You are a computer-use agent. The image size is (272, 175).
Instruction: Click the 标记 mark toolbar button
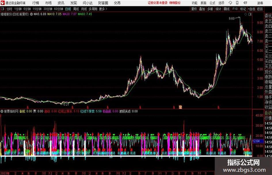tap(243, 9)
